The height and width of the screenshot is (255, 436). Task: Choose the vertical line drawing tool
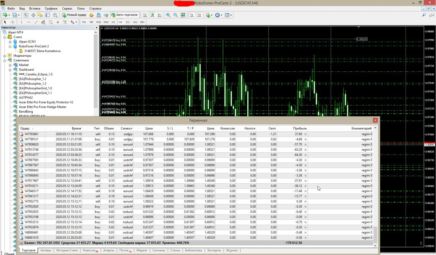click(21, 22)
